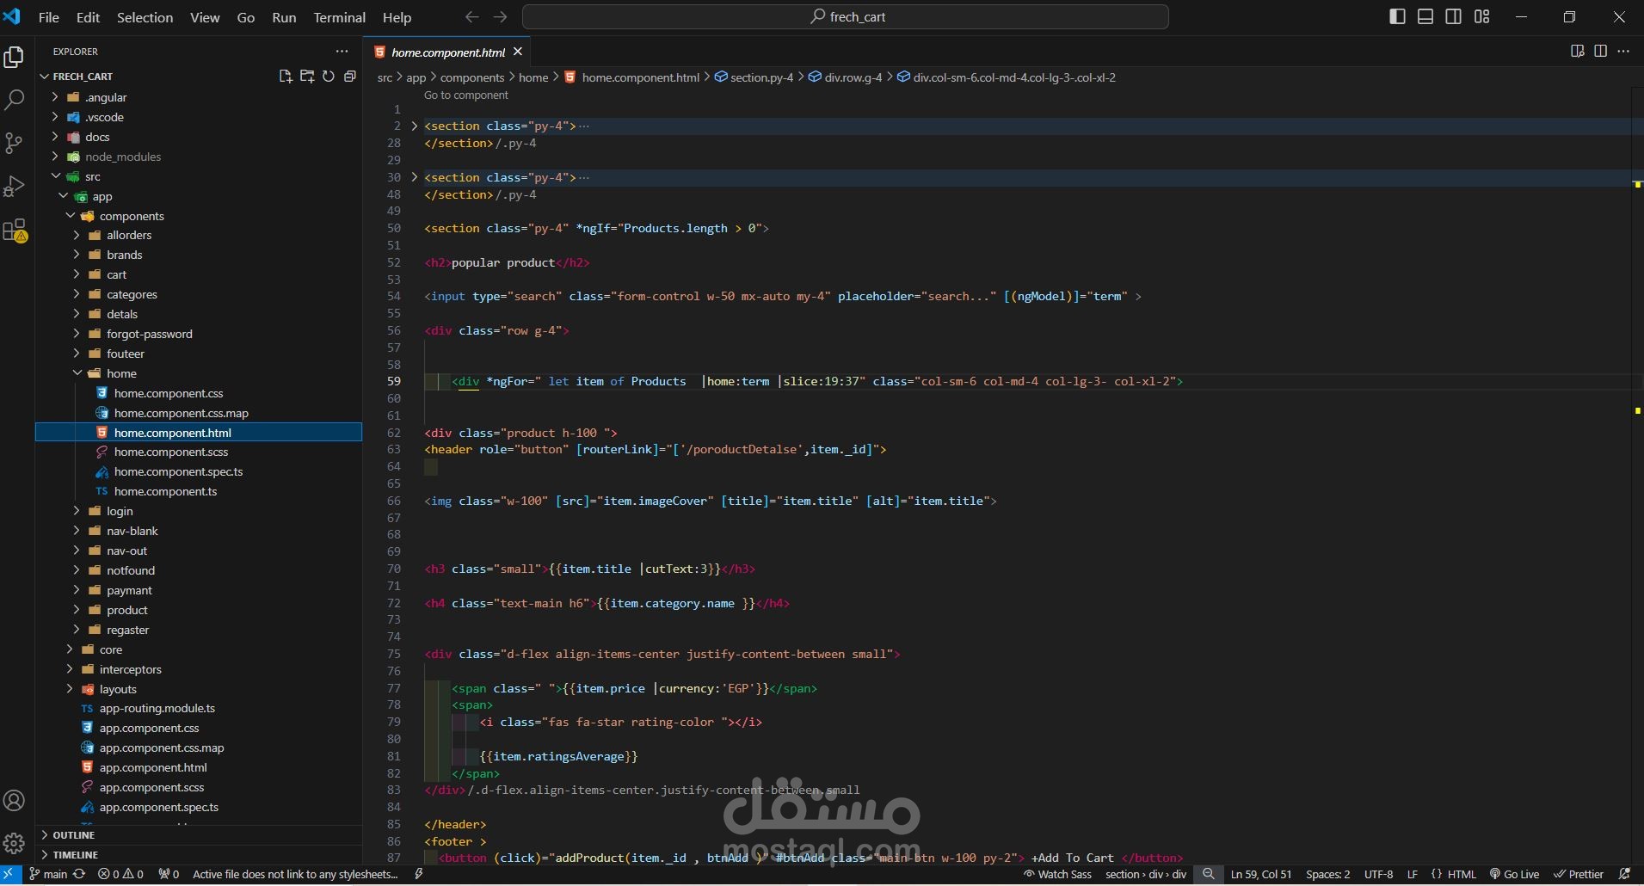Click the frech_cart search box

846,17
